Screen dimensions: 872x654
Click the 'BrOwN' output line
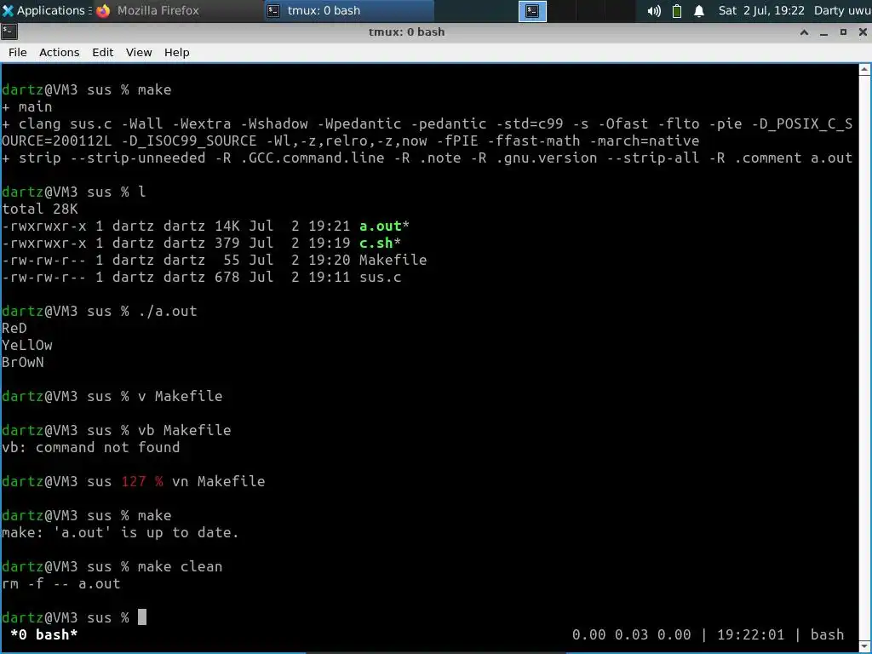(23, 362)
